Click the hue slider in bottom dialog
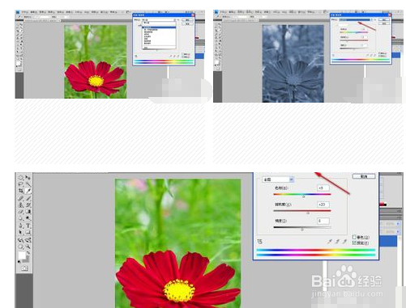This screenshot has width=406, height=308. [x=302, y=194]
